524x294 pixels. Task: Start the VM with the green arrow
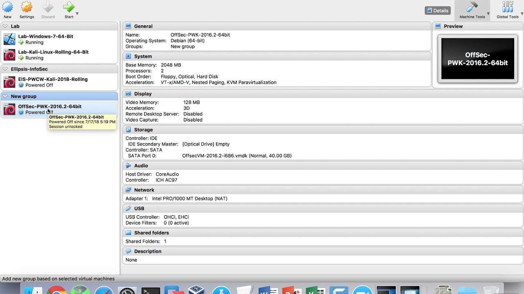tap(69, 7)
